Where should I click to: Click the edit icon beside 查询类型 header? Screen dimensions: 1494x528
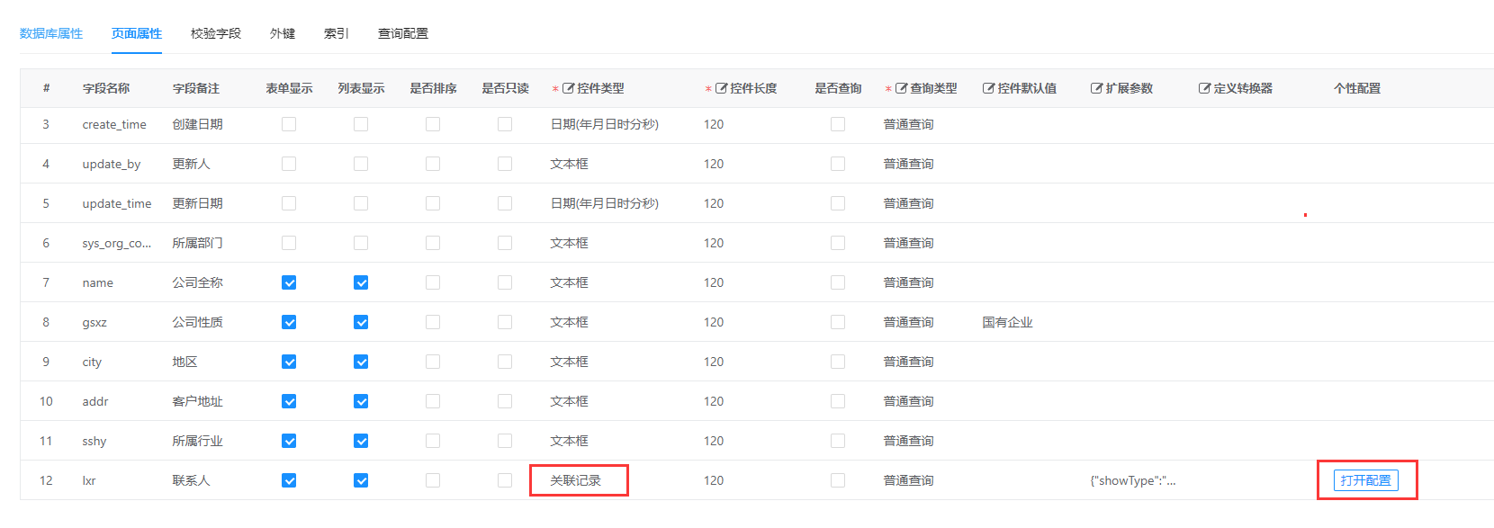[901, 88]
